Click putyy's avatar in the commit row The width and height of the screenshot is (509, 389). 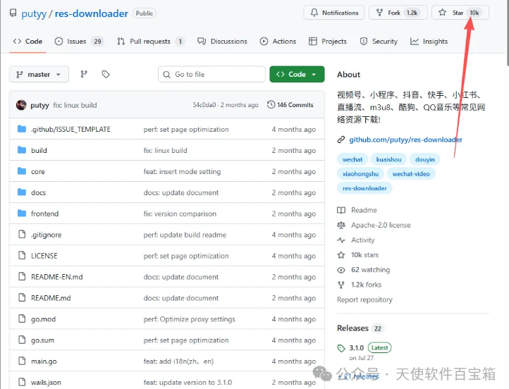point(21,105)
